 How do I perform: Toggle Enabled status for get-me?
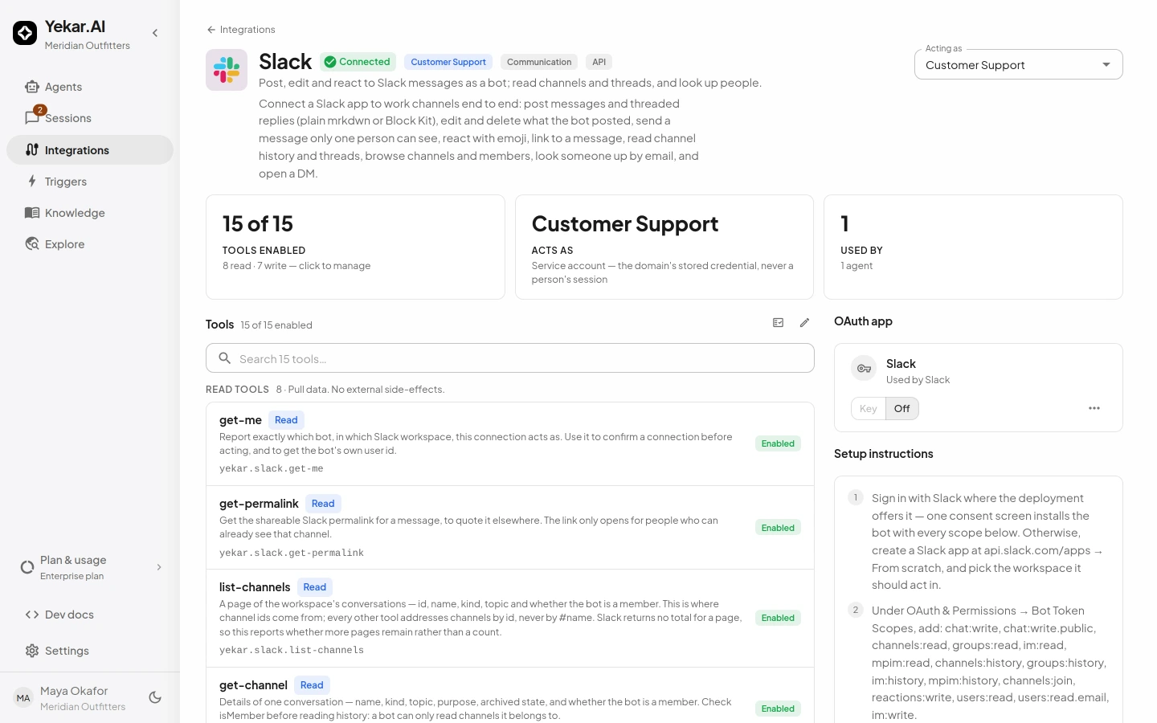[x=778, y=443]
